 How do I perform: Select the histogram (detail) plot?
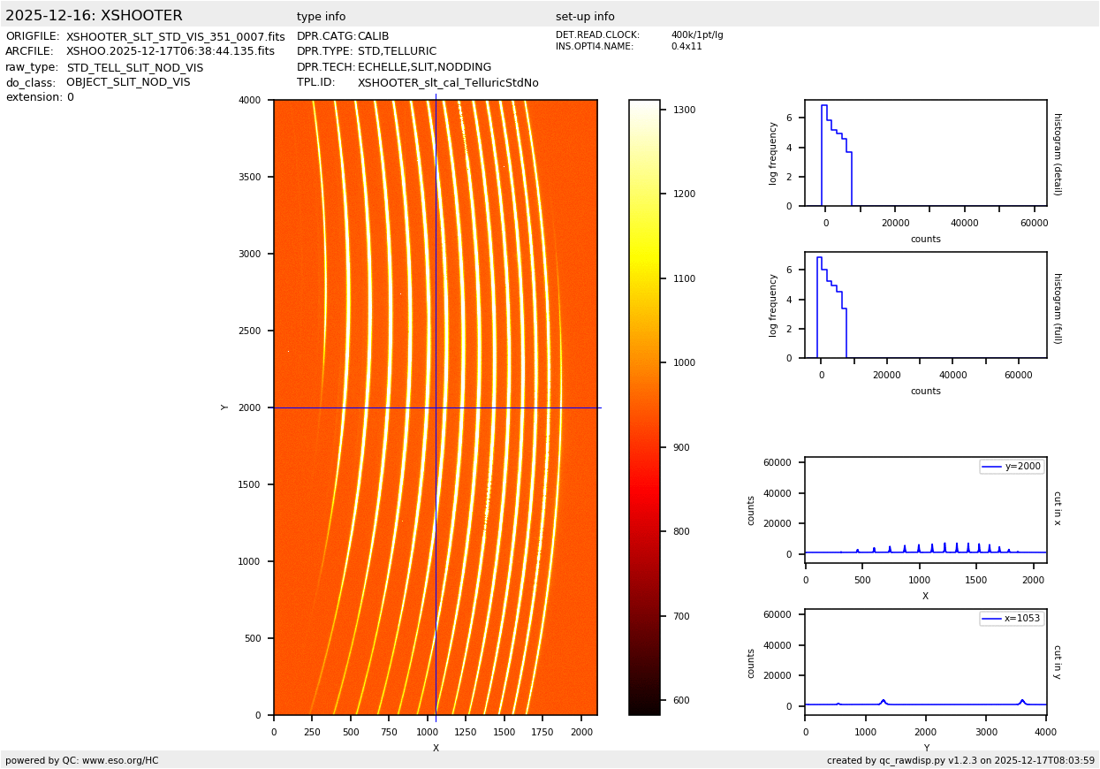[925, 153]
